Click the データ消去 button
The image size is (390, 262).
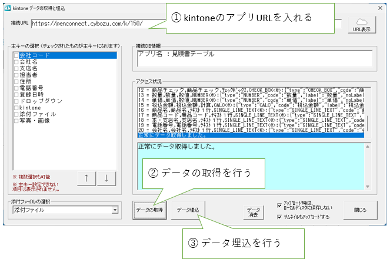point(254,212)
